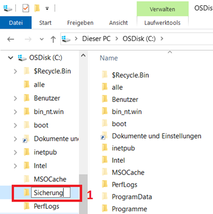Expand the inetpub folder in navigation tree

15,152
